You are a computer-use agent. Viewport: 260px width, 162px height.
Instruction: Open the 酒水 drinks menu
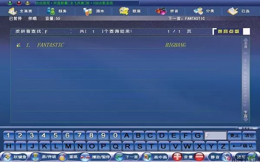94,11
